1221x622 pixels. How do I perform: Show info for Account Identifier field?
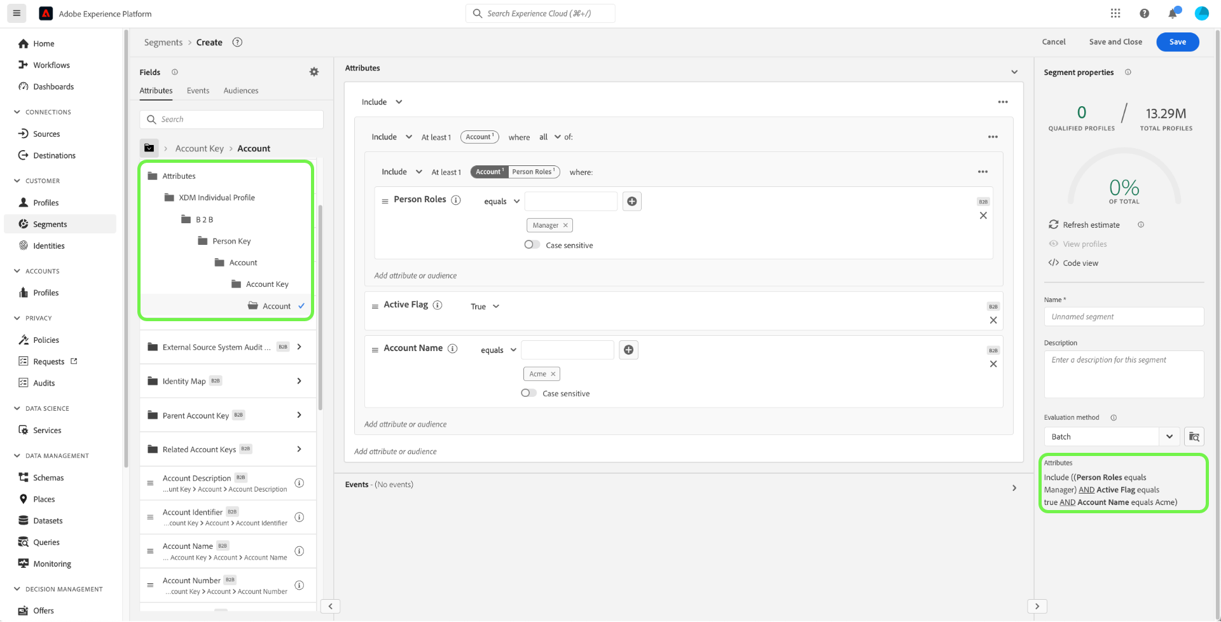point(300,517)
